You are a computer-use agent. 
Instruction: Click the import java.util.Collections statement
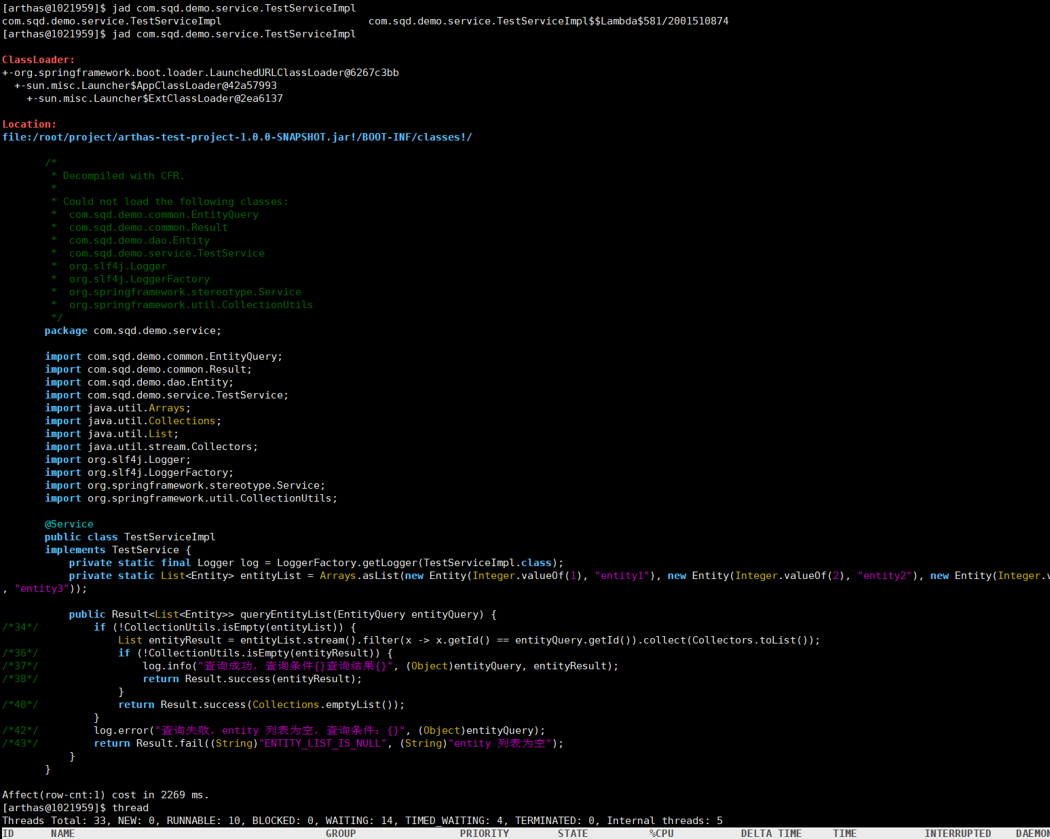[133, 421]
